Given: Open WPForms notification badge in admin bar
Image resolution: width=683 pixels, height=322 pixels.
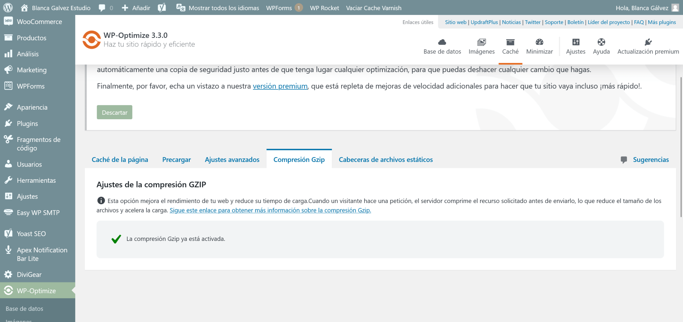Looking at the screenshot, I should (299, 8).
